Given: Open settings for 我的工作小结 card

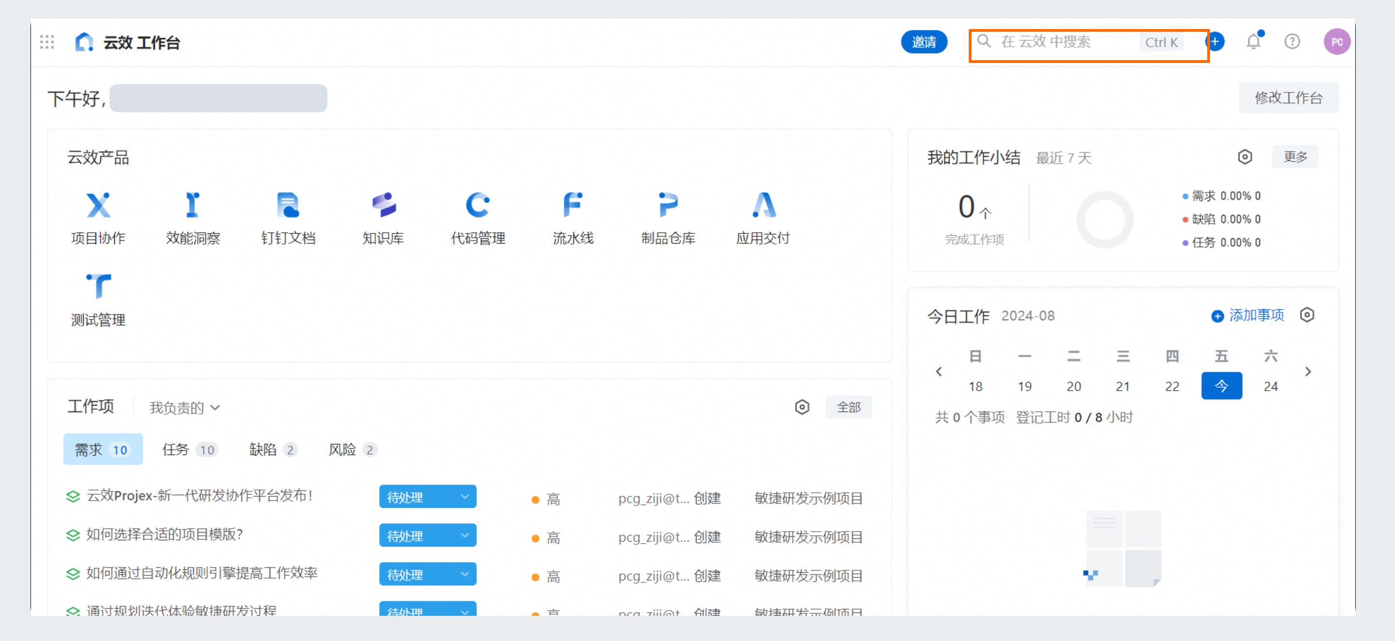Looking at the screenshot, I should tap(1245, 157).
